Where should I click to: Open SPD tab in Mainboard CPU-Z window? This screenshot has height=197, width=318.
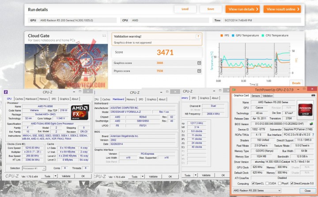(141, 99)
